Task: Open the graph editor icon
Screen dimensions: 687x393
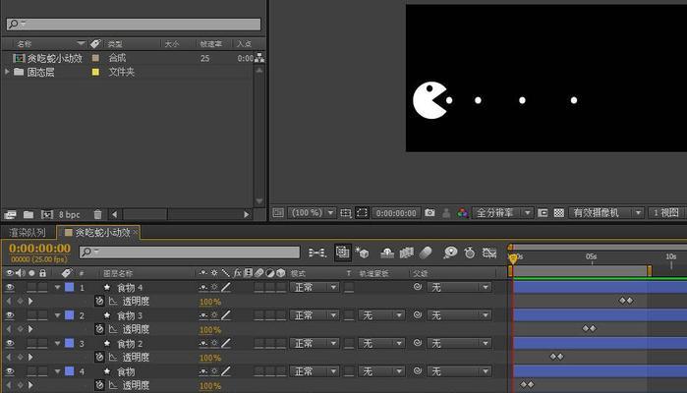Action: (x=489, y=253)
